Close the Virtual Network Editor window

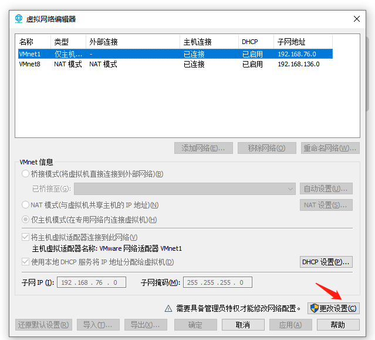tap(357, 19)
